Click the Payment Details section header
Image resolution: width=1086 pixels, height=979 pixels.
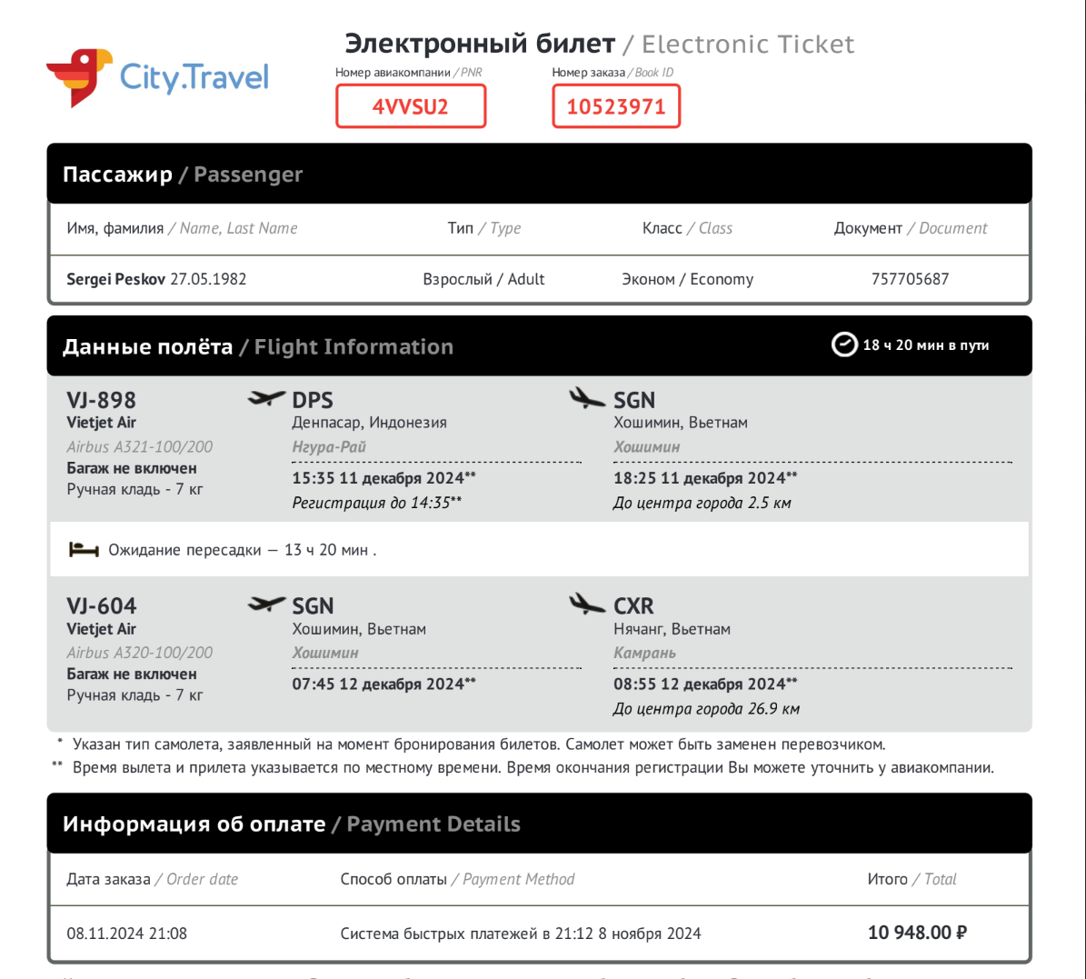click(291, 824)
